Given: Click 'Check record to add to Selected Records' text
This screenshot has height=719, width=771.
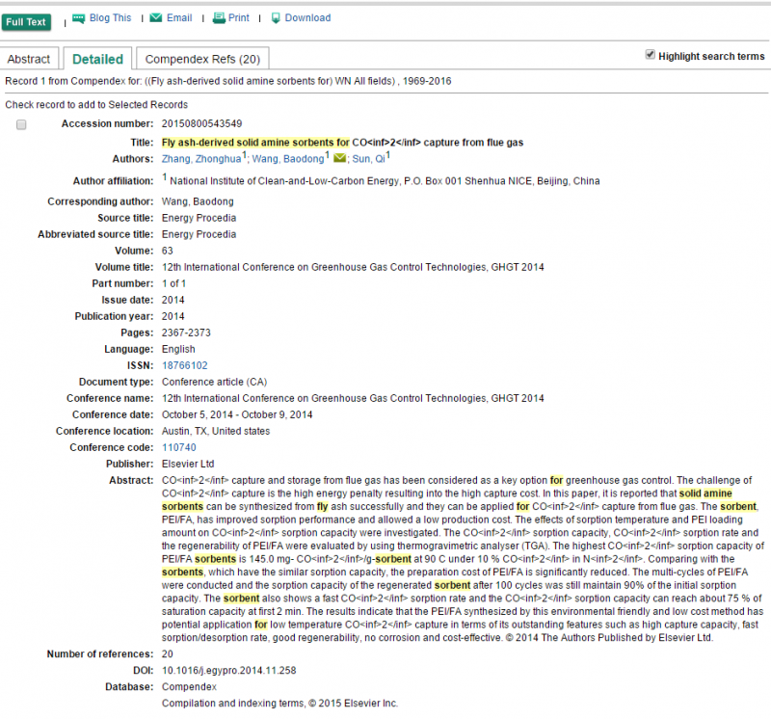Looking at the screenshot, I should [96, 105].
